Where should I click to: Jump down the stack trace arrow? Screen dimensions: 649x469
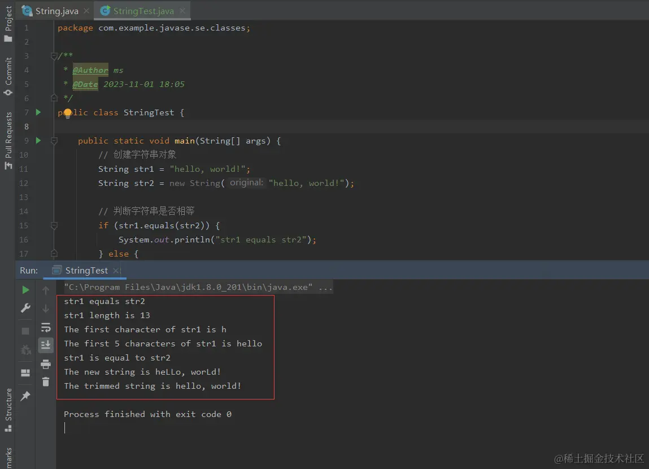click(x=46, y=309)
